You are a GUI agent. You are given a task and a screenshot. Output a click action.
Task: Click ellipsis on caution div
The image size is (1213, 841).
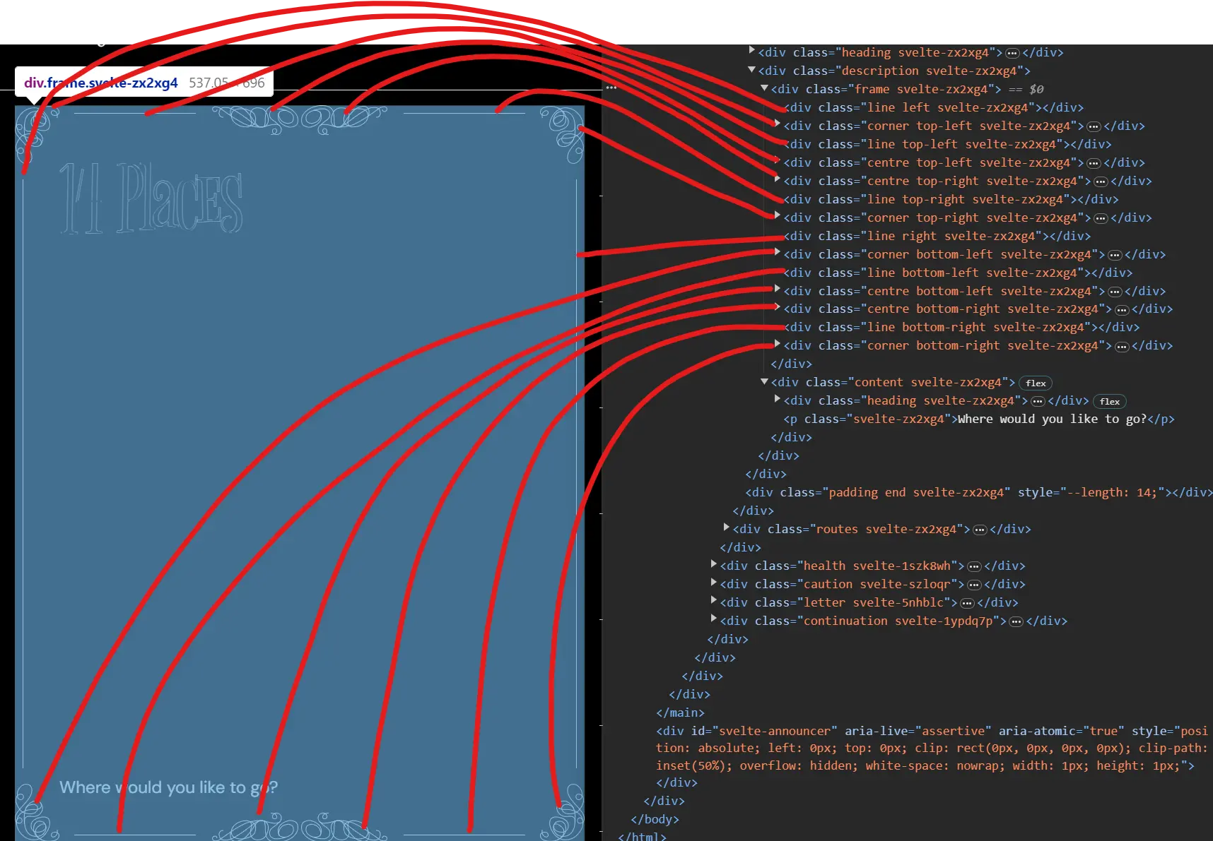974,585
